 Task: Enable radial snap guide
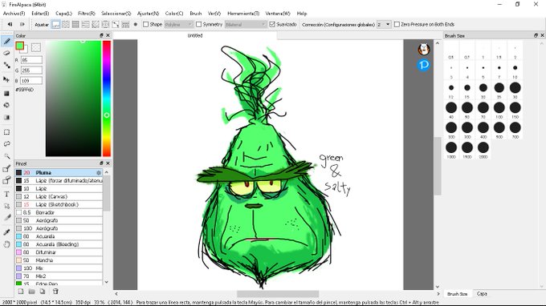tap(96, 24)
